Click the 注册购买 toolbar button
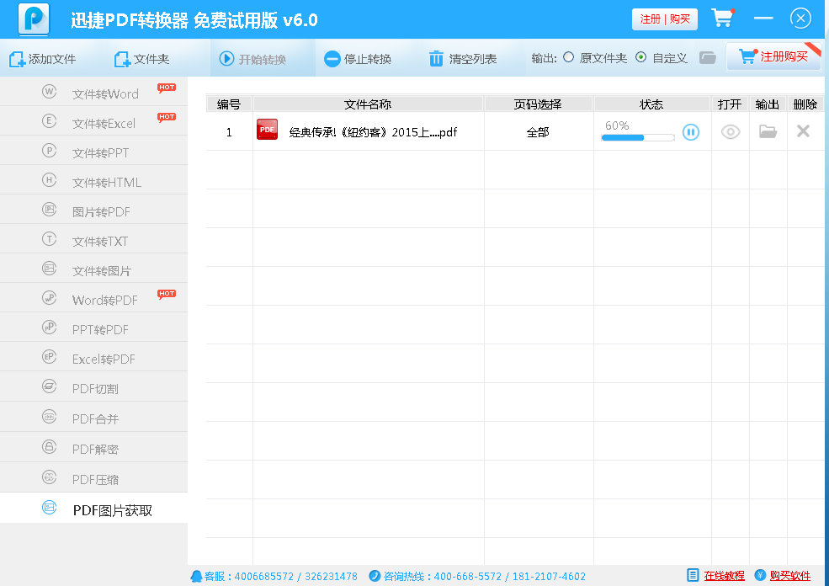Viewport: 829px width, 586px height. point(773,56)
